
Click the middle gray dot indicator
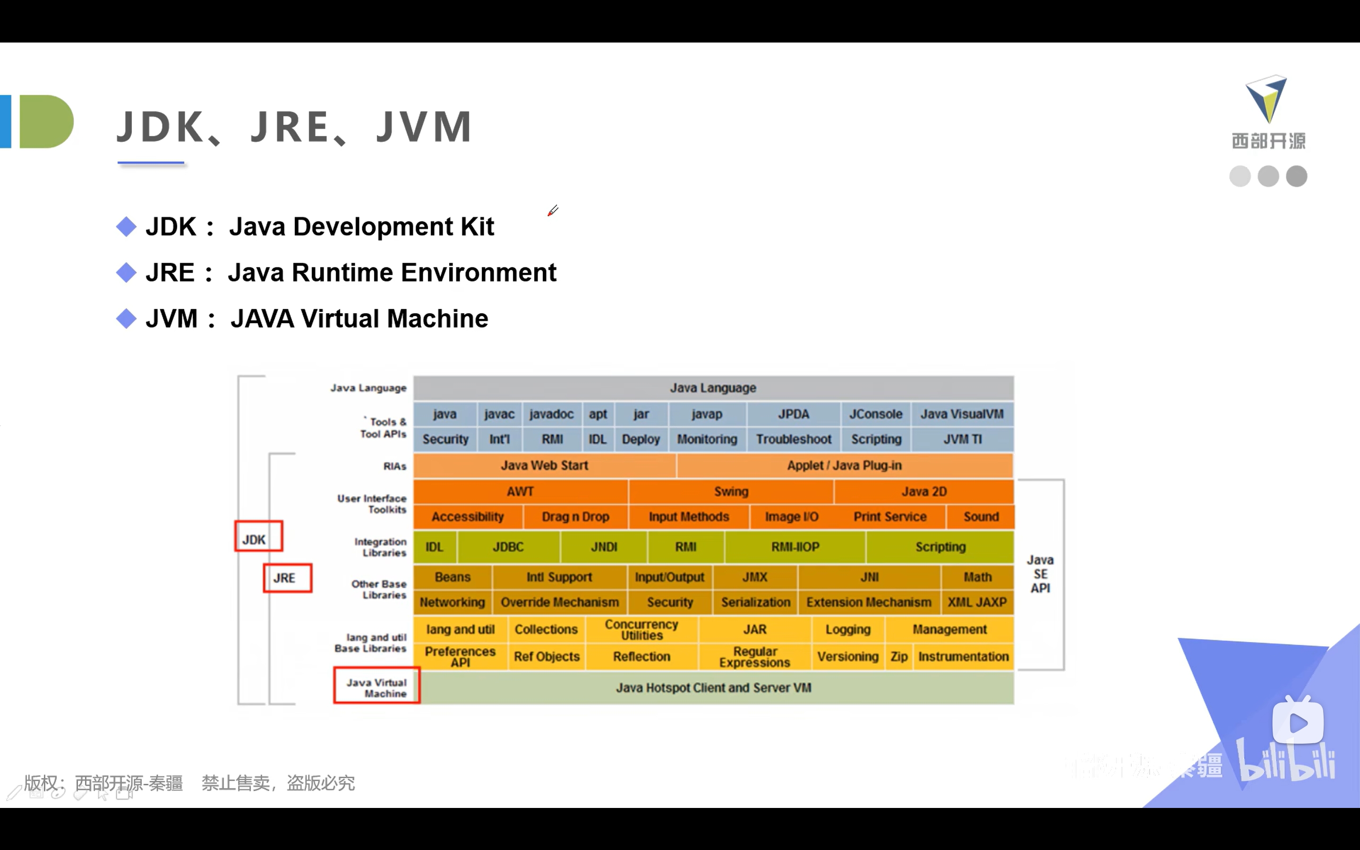1268,177
